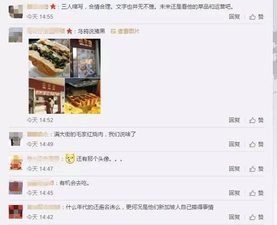Reply to the 有机会去吃 comment

234,193
